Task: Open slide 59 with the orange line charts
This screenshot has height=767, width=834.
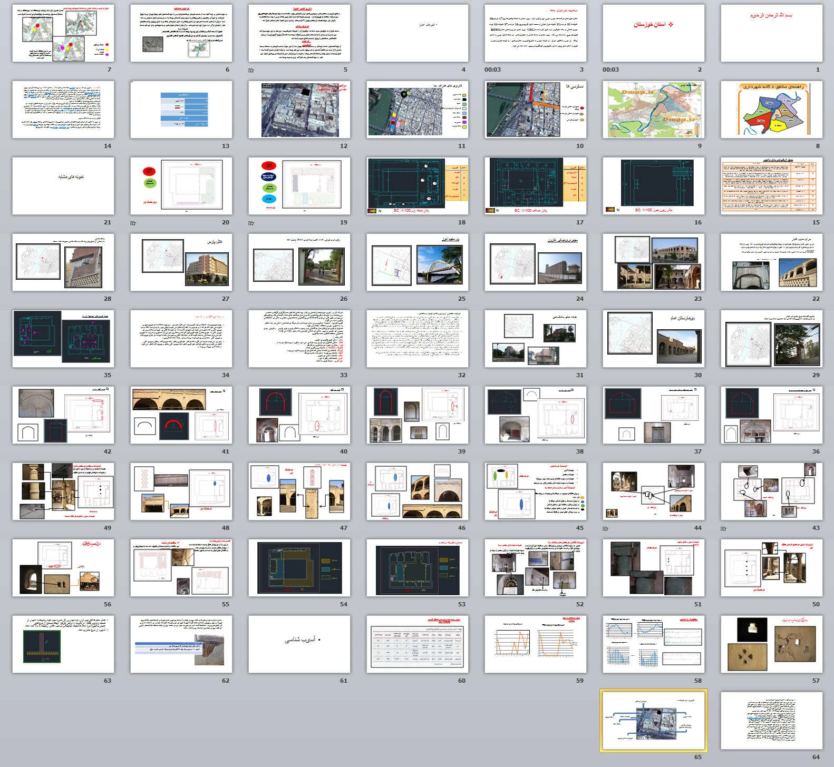Action: click(535, 644)
